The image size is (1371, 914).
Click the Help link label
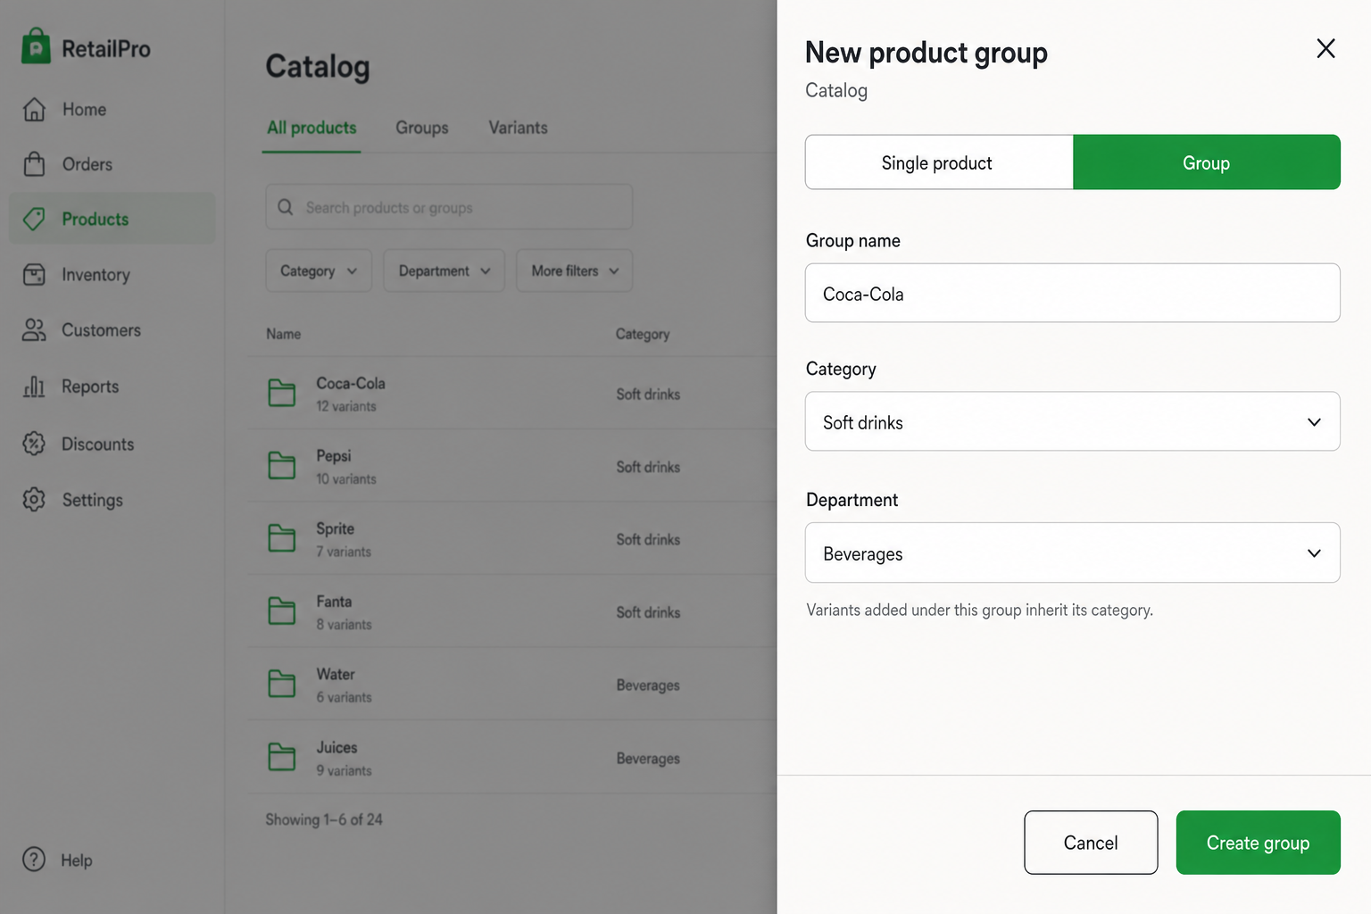(x=77, y=860)
